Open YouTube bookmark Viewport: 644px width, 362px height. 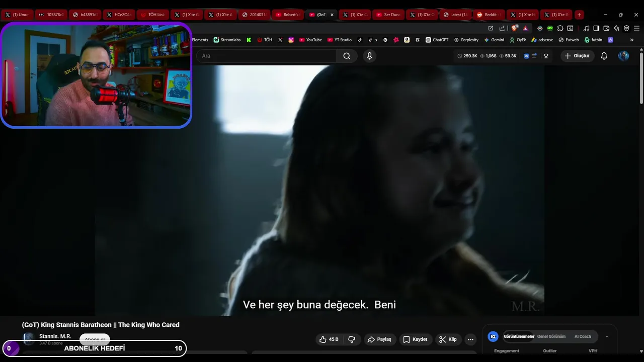point(310,40)
